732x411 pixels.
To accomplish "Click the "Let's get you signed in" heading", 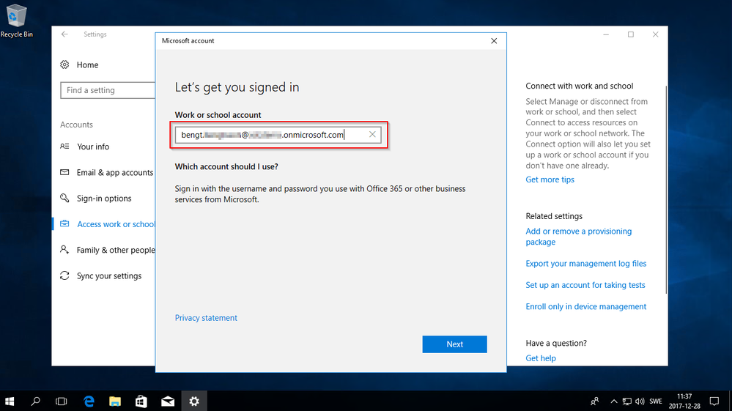I will (x=237, y=87).
